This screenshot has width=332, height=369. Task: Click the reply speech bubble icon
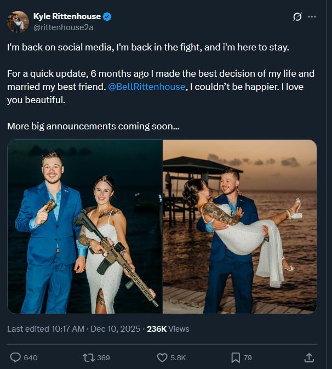tap(15, 357)
